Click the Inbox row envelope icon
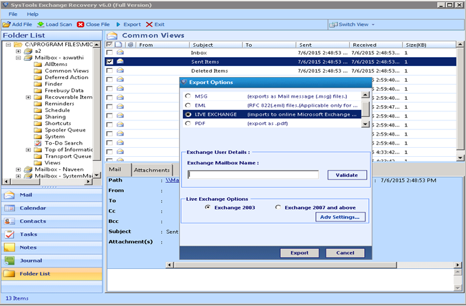Screen dimensions: 466x306 pos(120,52)
